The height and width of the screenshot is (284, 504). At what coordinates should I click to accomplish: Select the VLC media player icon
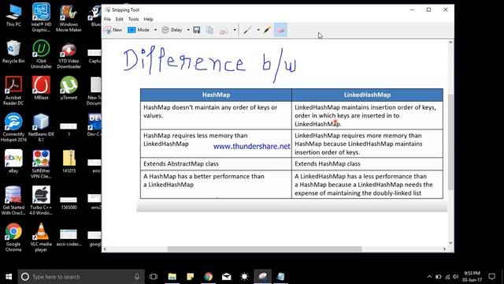point(41,237)
